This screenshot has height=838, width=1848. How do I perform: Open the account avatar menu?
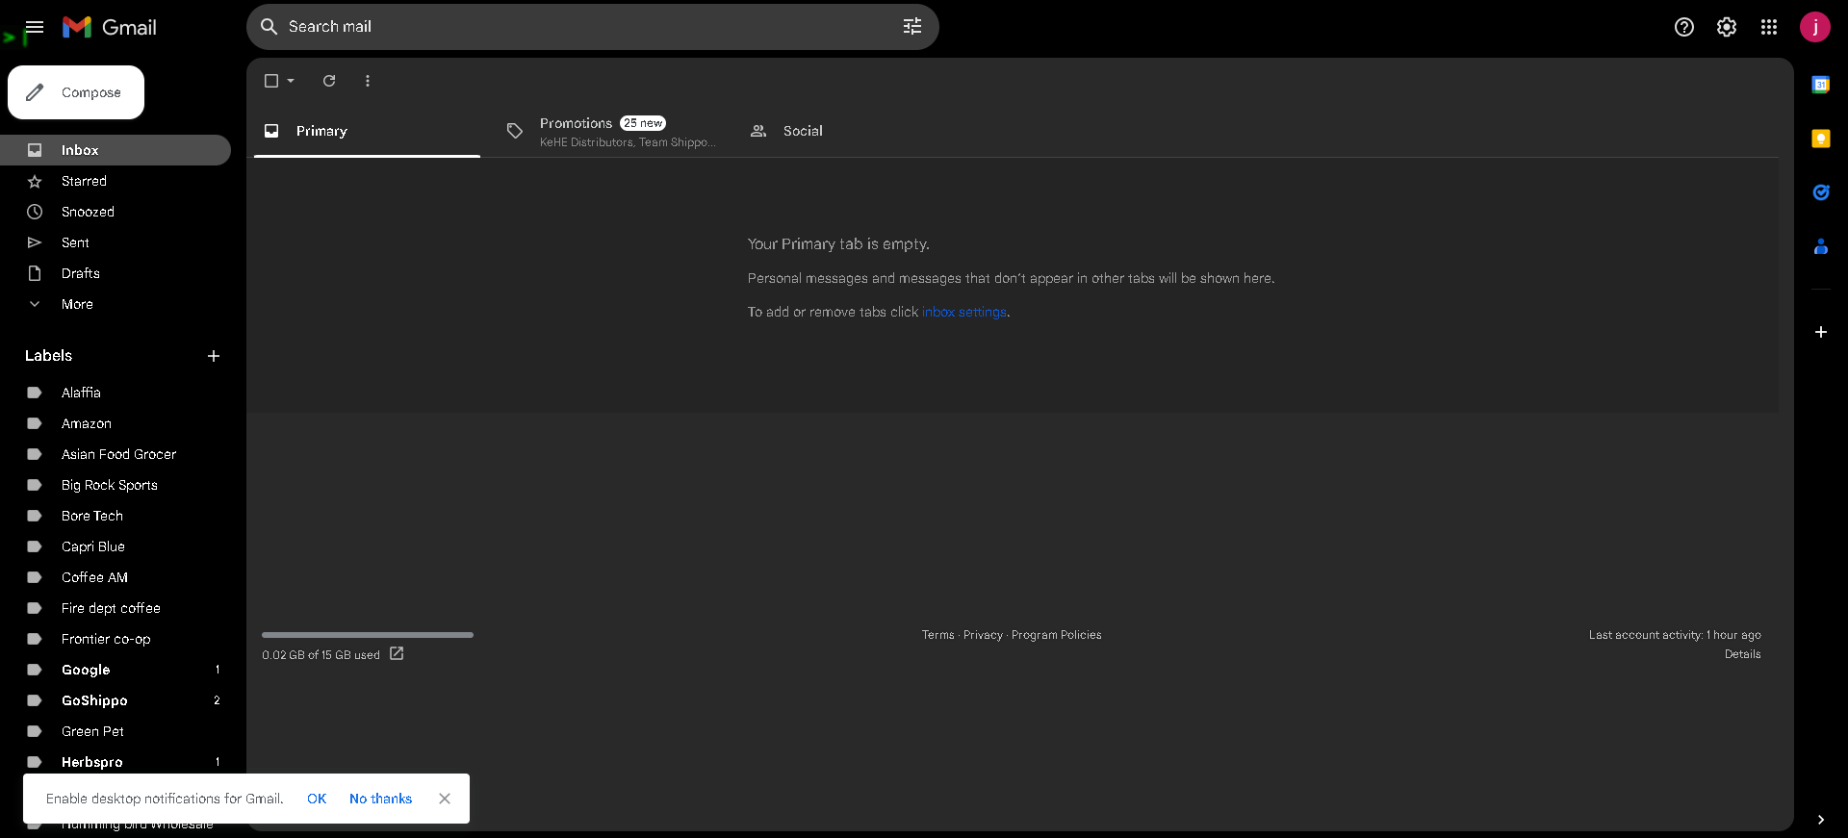click(x=1815, y=27)
